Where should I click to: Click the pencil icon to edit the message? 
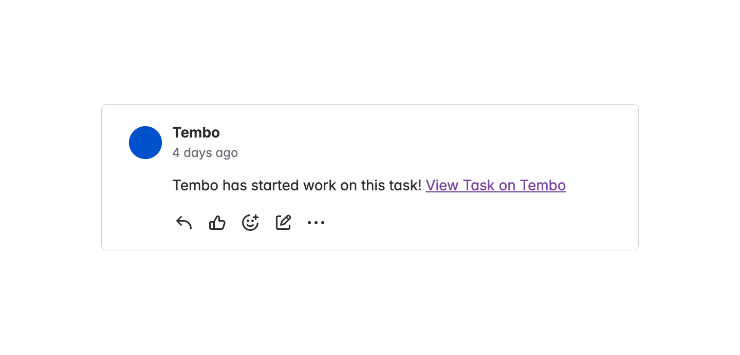(283, 222)
